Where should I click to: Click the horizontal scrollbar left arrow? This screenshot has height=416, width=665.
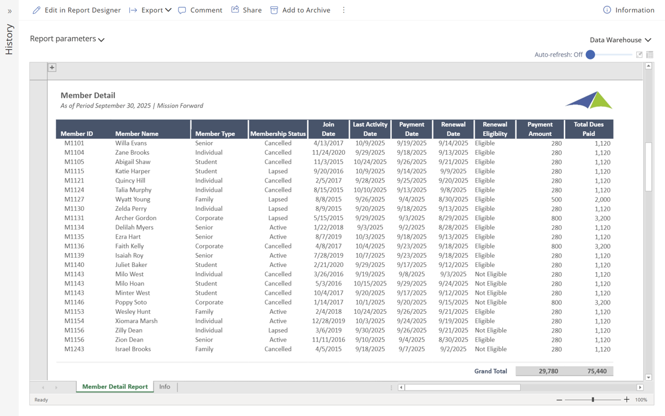coord(401,388)
